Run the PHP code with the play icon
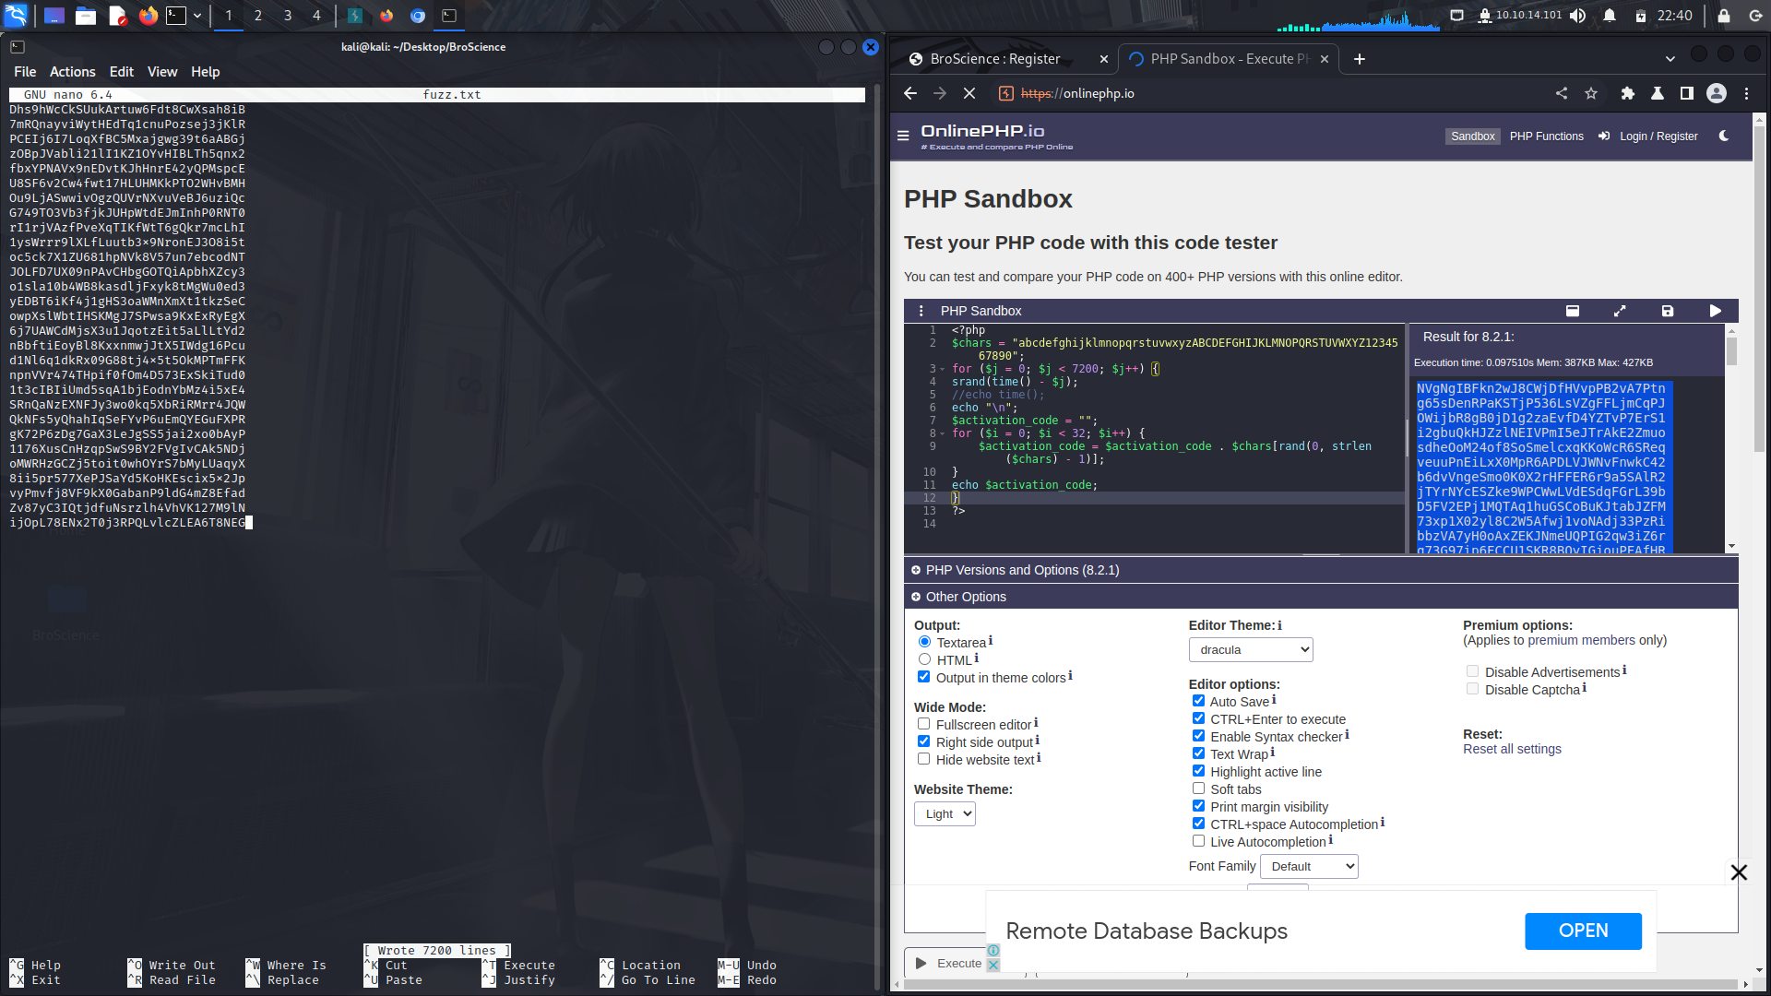The height and width of the screenshot is (996, 1771). pos(1716,311)
